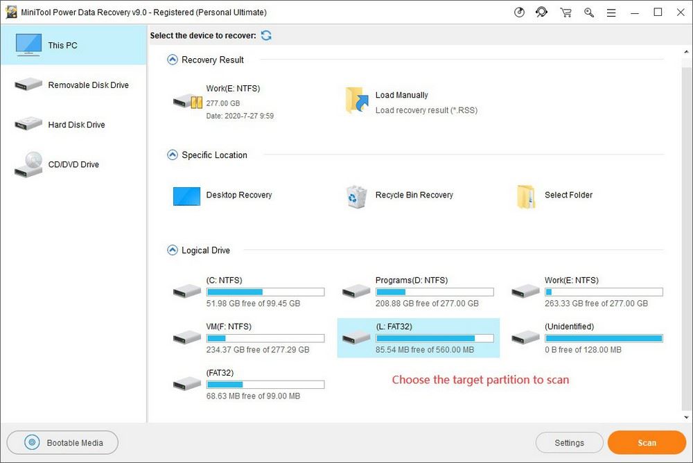This screenshot has width=693, height=463.
Task: Collapse the Specific Location section
Action: coord(172,155)
